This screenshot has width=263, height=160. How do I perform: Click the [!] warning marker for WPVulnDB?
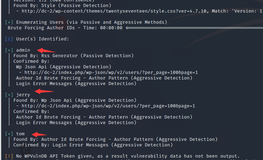pos(9,156)
